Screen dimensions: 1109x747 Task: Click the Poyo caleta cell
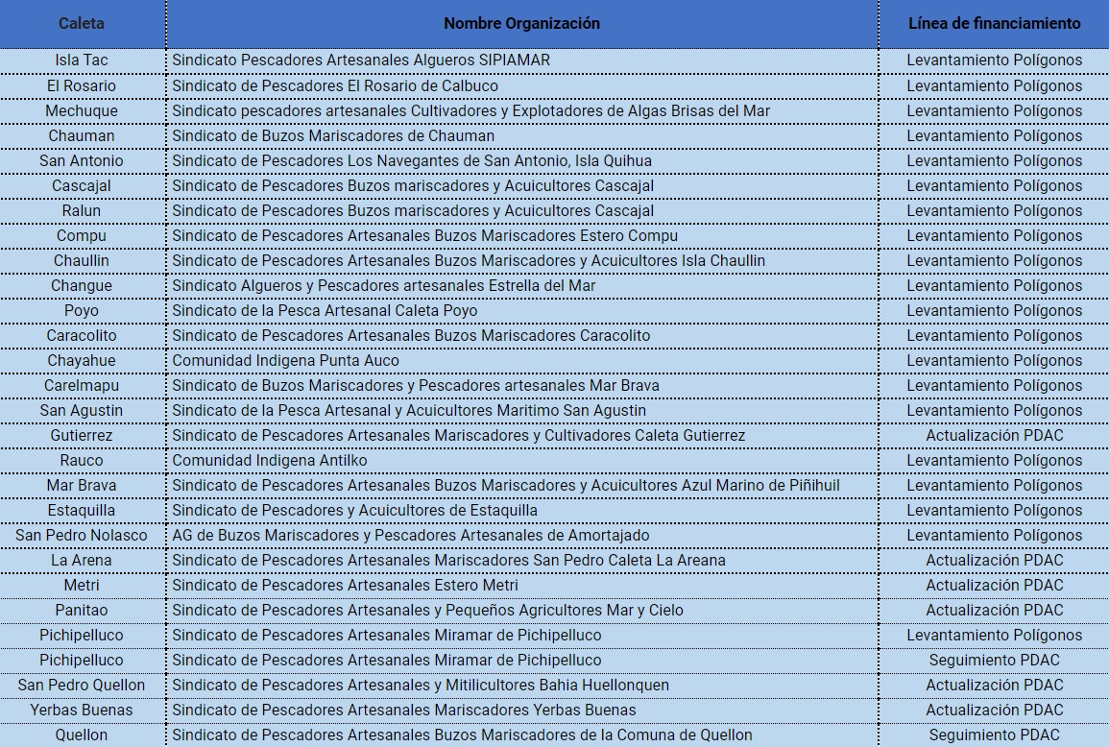tap(82, 310)
